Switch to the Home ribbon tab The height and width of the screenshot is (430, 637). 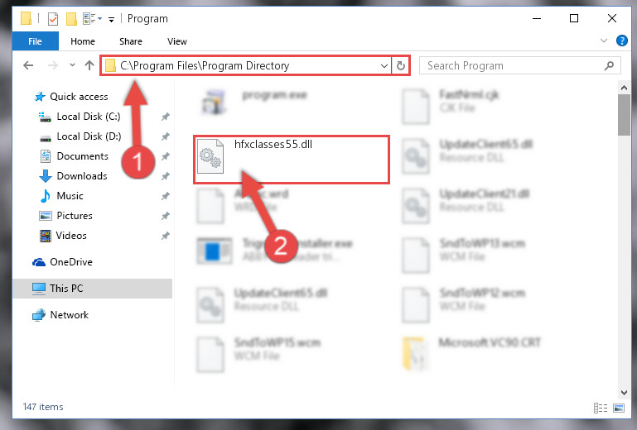[83, 41]
